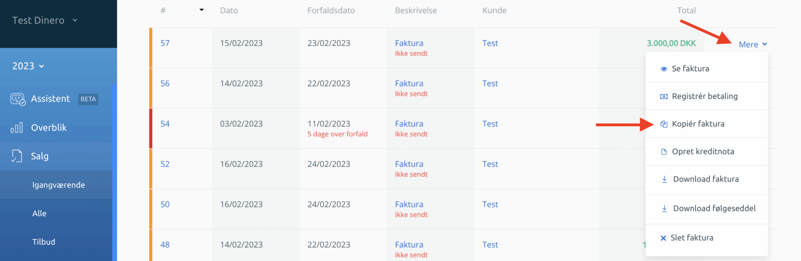801x261 pixels.
Task: Click the copy icon beside Kopiér faktura
Action: (x=664, y=124)
